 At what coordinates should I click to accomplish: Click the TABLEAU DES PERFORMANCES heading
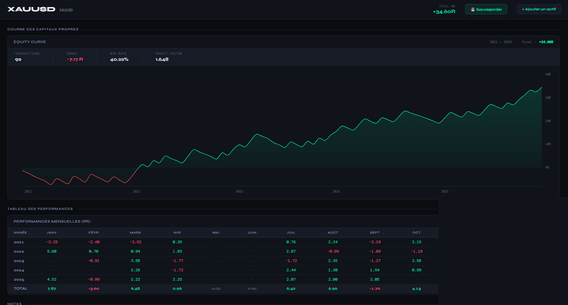[40, 209]
